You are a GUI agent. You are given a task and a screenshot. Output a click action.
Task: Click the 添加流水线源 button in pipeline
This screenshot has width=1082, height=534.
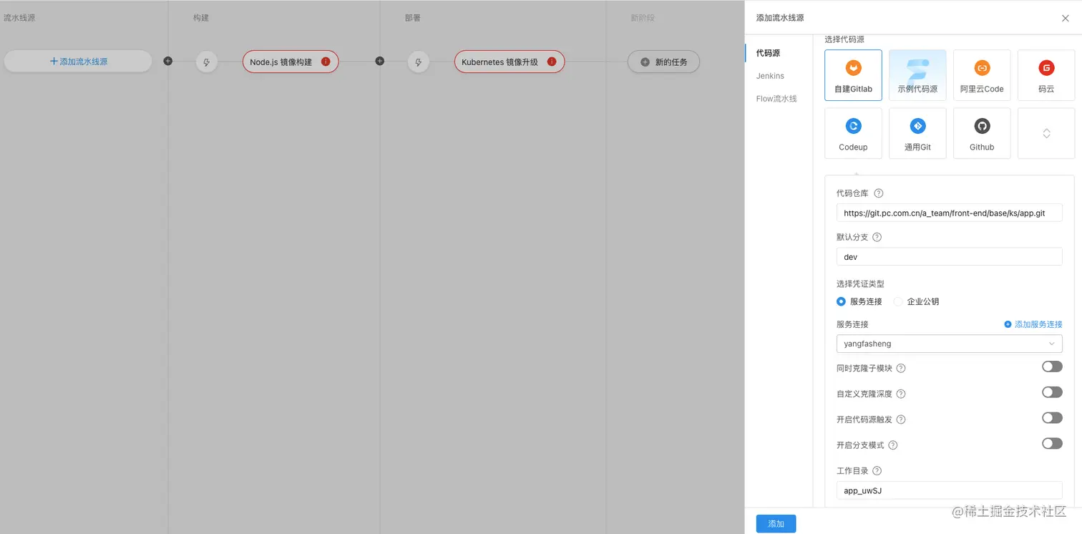click(78, 62)
